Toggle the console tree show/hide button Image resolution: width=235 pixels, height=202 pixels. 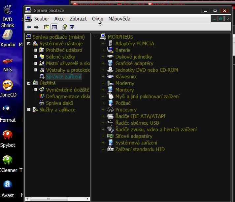[54, 27]
